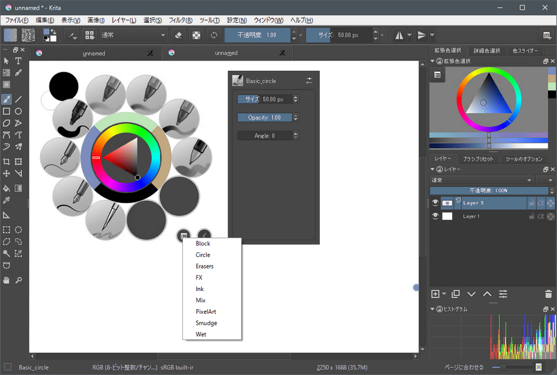Screen dimensions: 557x375
Task: Select the Pan hand tool
Action: point(6,280)
